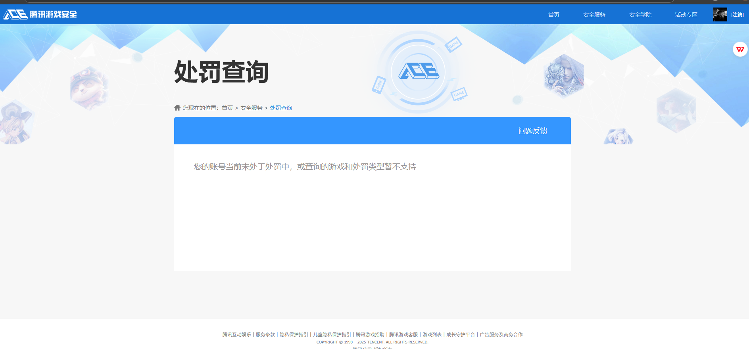
Task: Click the large 处罚查询 page heading
Action: pos(221,72)
